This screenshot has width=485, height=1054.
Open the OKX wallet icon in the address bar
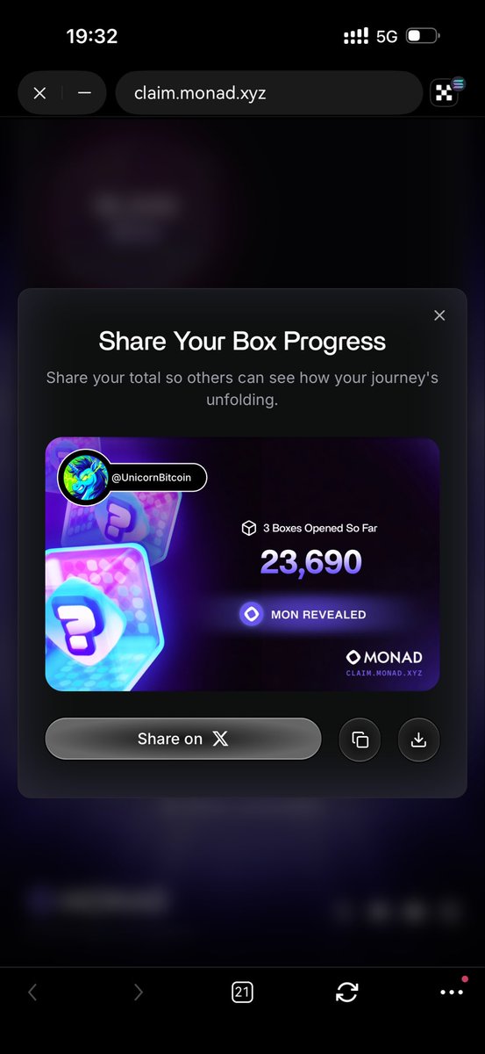click(446, 92)
